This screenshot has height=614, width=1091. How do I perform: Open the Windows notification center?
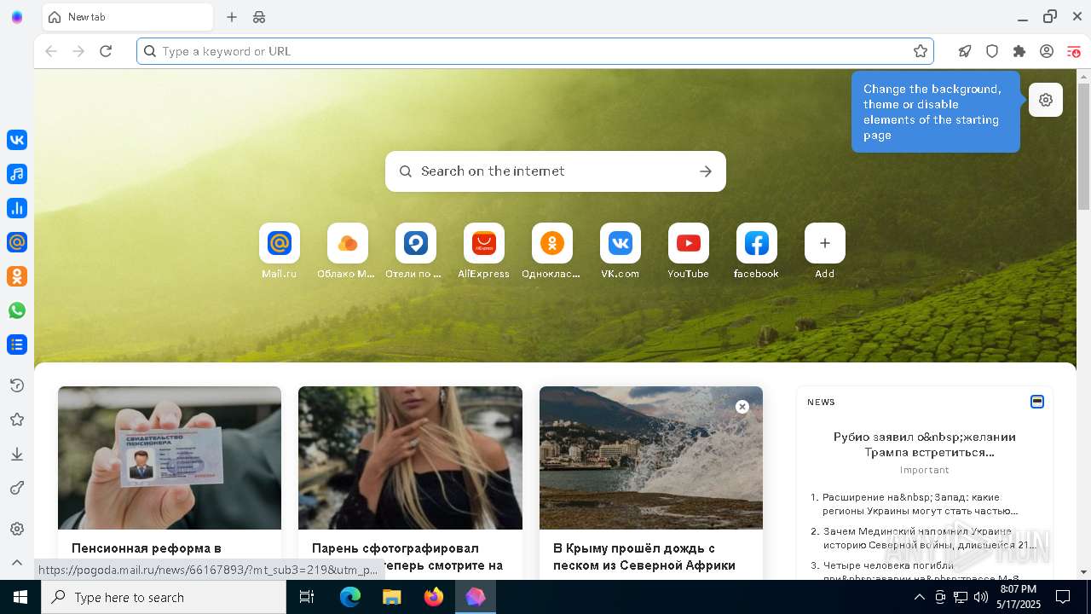point(1063,597)
